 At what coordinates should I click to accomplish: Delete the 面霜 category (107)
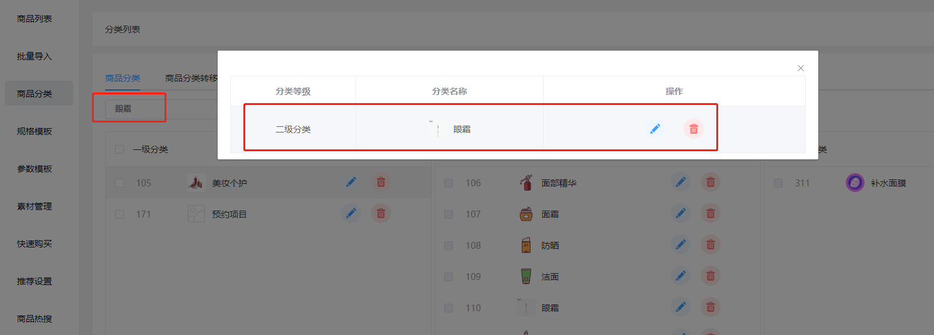coord(711,214)
